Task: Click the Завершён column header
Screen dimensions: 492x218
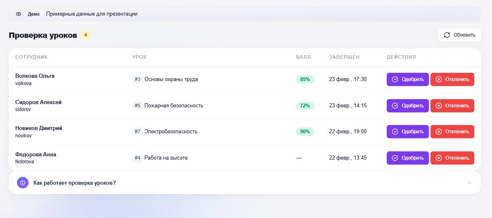Action: [x=344, y=57]
